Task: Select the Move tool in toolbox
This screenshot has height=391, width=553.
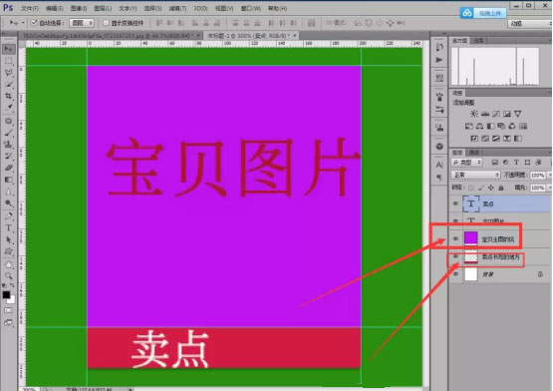Action: [x=8, y=49]
